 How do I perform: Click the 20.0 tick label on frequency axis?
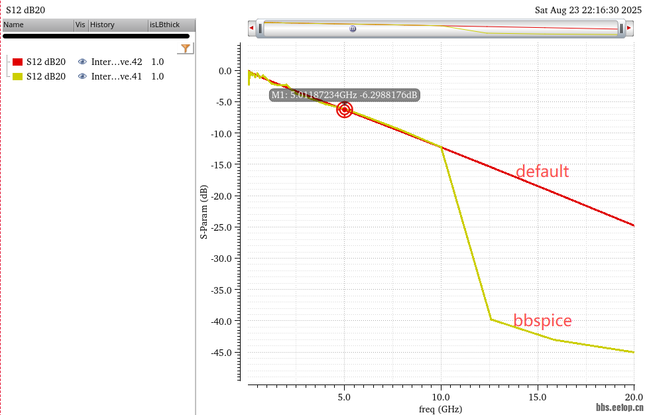pyautogui.click(x=634, y=397)
